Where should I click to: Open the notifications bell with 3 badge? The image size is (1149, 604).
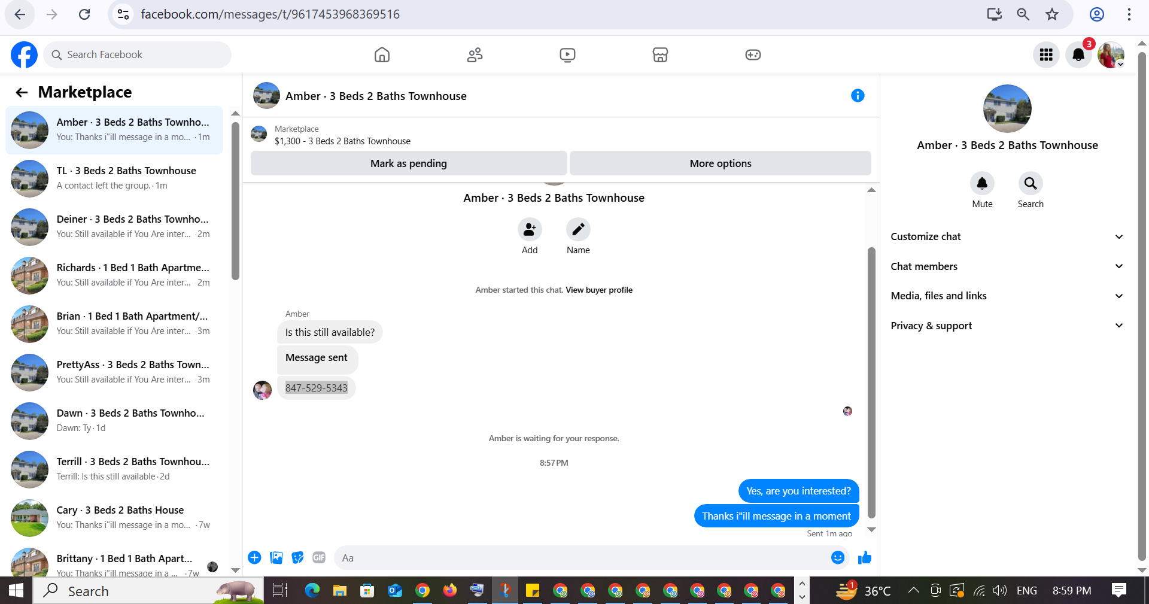point(1078,55)
